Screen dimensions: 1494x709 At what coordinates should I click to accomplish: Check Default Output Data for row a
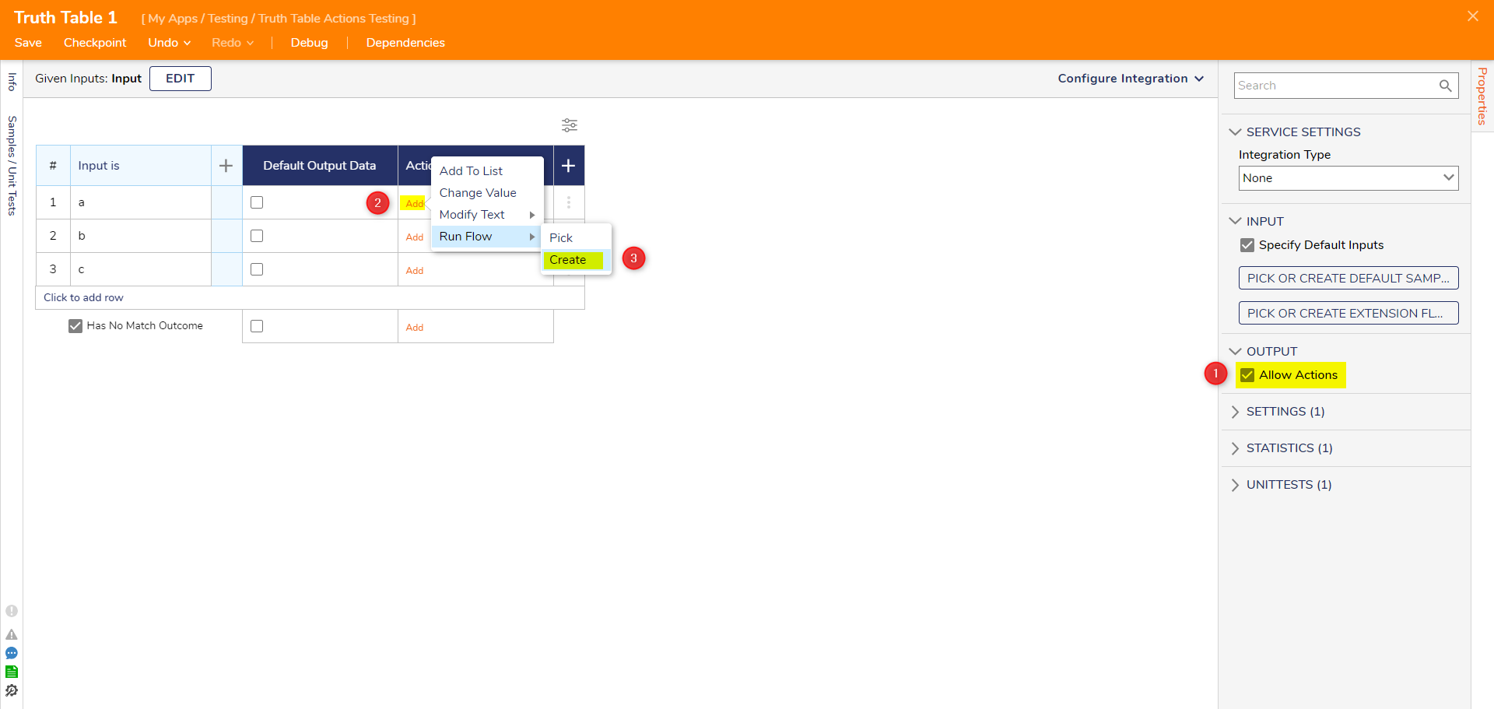(x=257, y=202)
